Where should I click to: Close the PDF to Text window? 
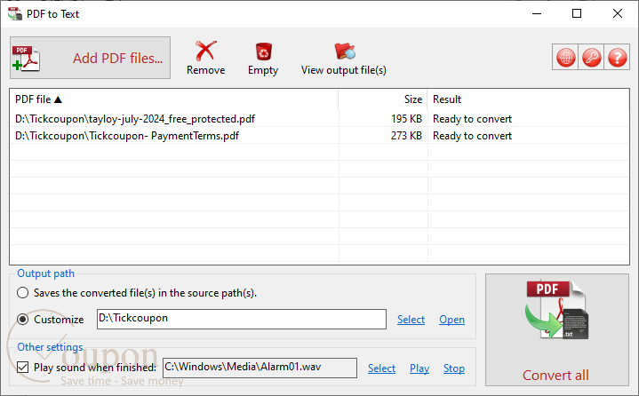point(617,13)
